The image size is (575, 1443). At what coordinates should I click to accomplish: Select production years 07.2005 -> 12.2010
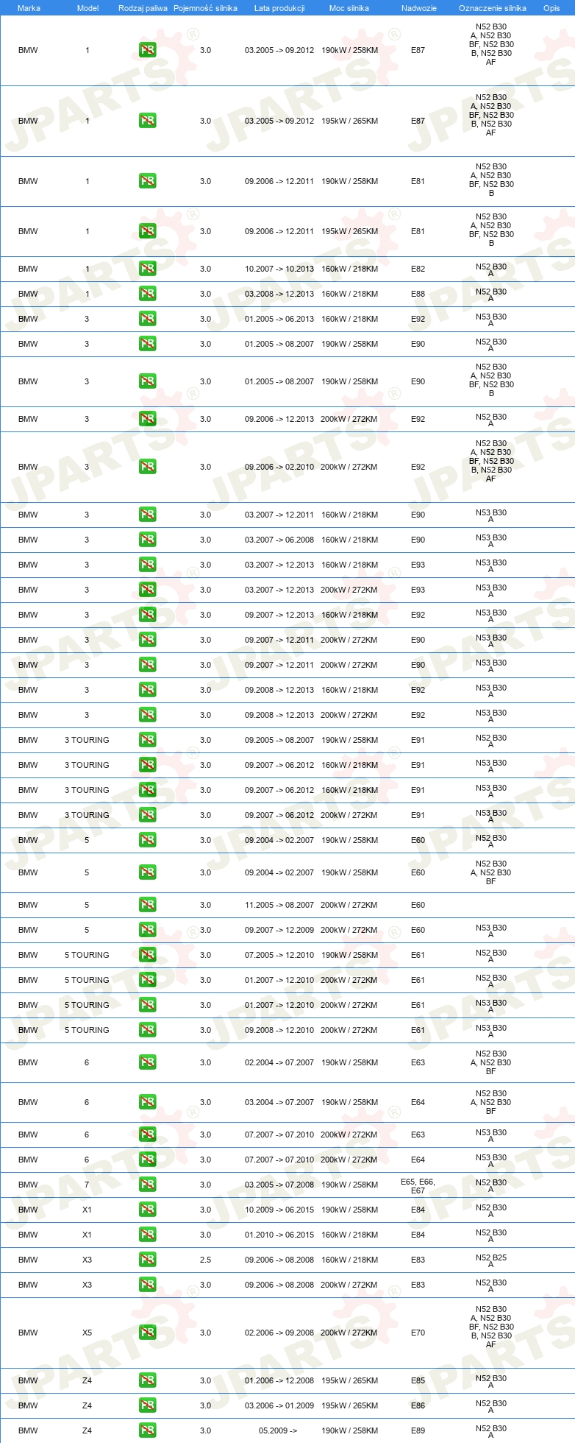coord(279,955)
